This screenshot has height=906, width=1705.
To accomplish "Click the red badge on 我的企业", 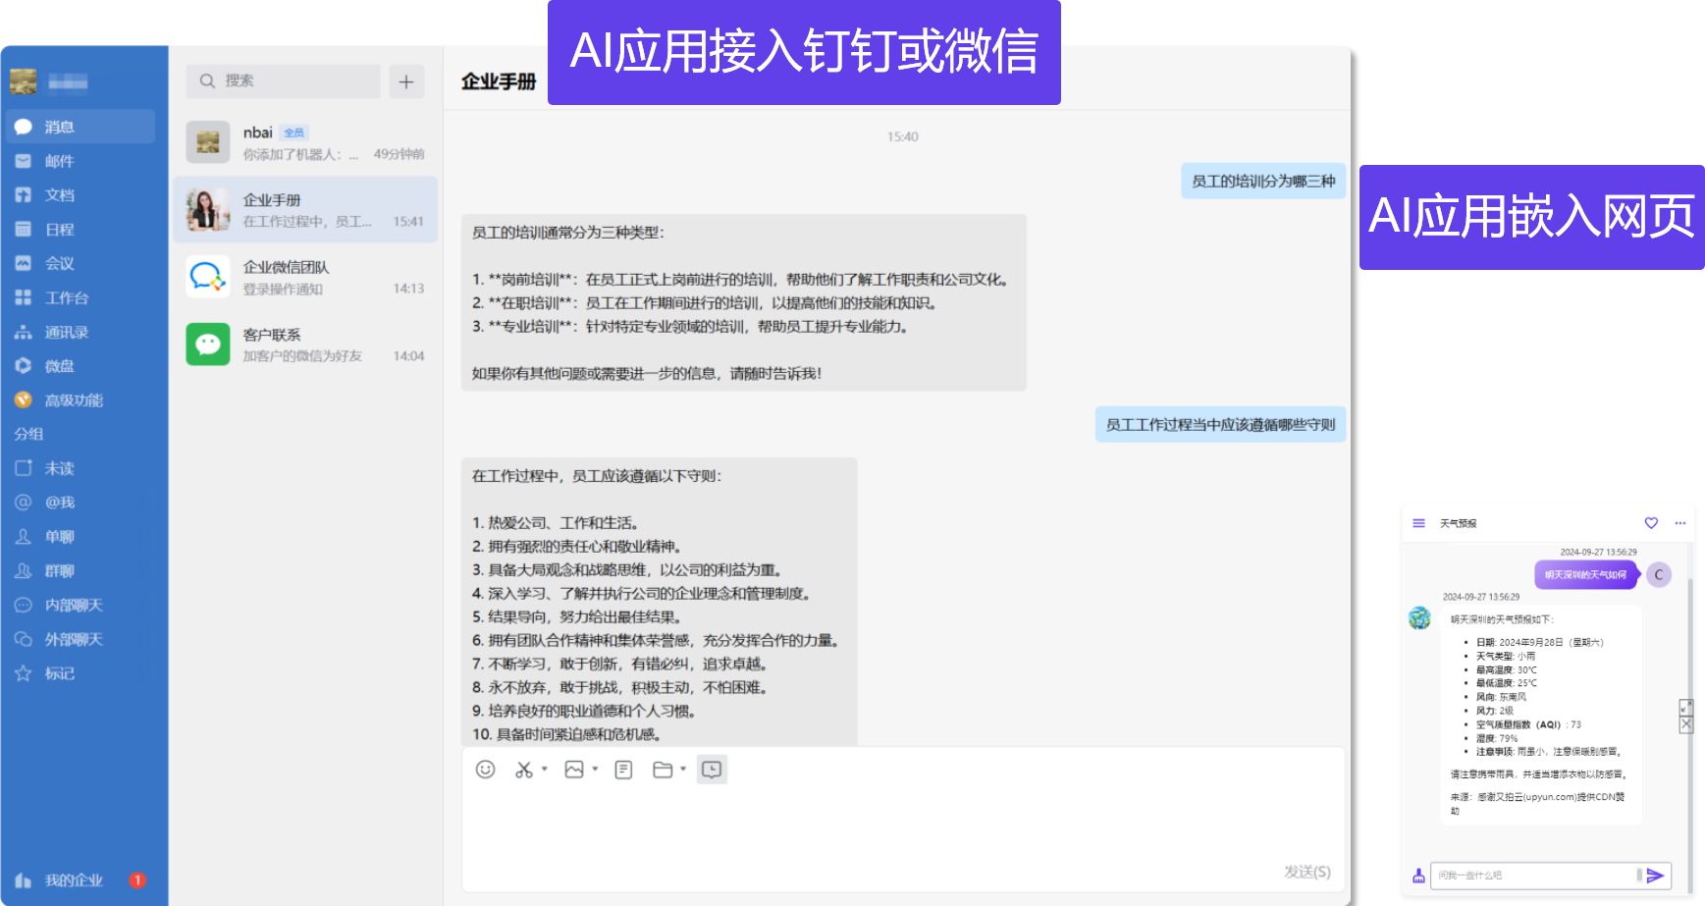I will pos(138,879).
